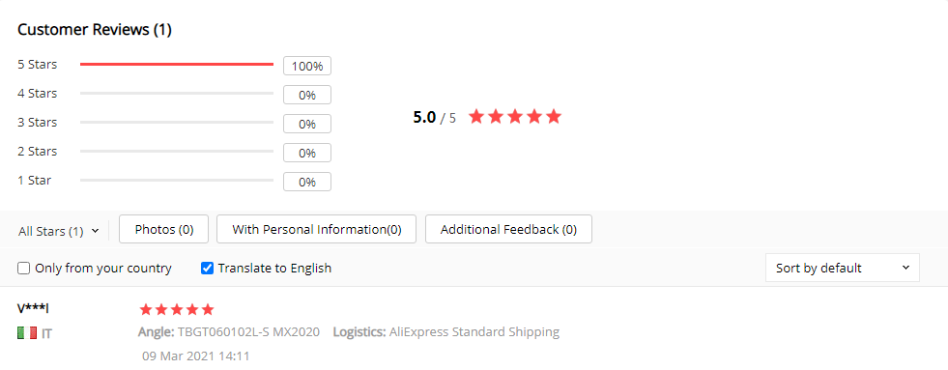Filter reviews with Photos (0)
948x370 pixels.
click(164, 229)
